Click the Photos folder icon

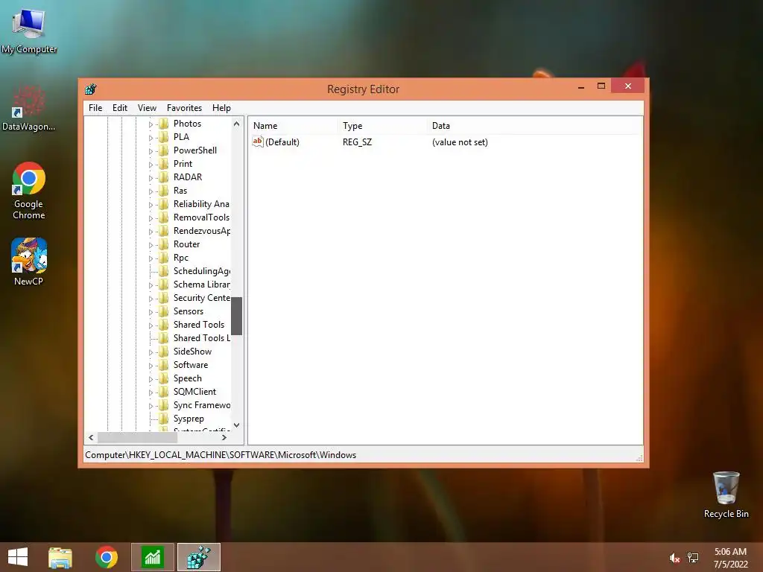[164, 124]
